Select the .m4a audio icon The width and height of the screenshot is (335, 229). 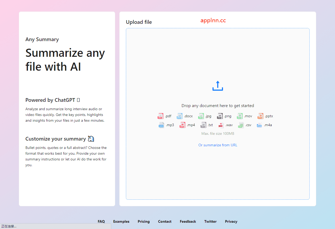[x=259, y=125]
